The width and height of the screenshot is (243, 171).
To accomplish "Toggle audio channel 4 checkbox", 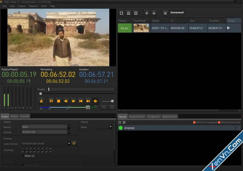I will 35,152.
